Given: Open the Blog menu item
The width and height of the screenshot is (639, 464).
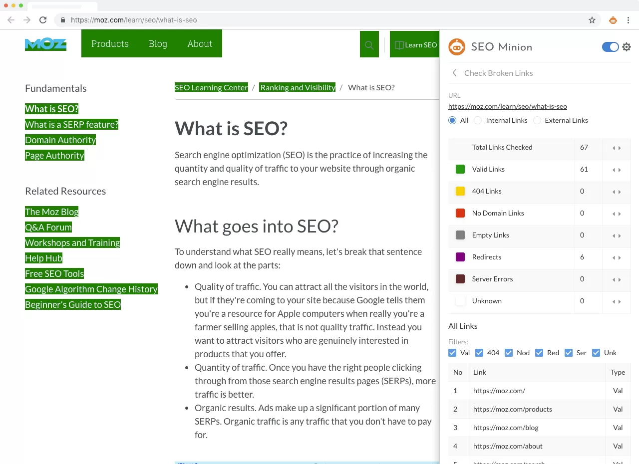Looking at the screenshot, I should [x=158, y=44].
